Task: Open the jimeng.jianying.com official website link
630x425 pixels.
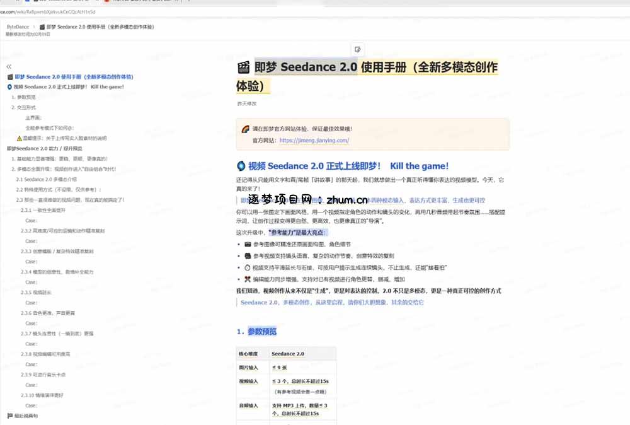Action: coord(314,141)
